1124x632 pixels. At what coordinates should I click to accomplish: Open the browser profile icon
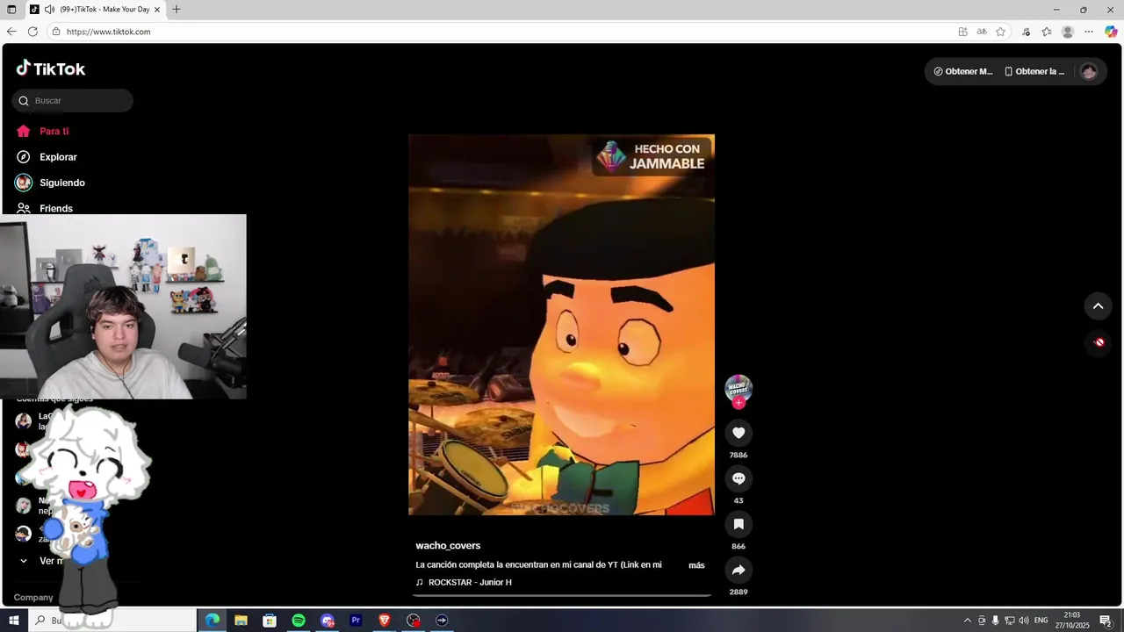pos(1068,32)
